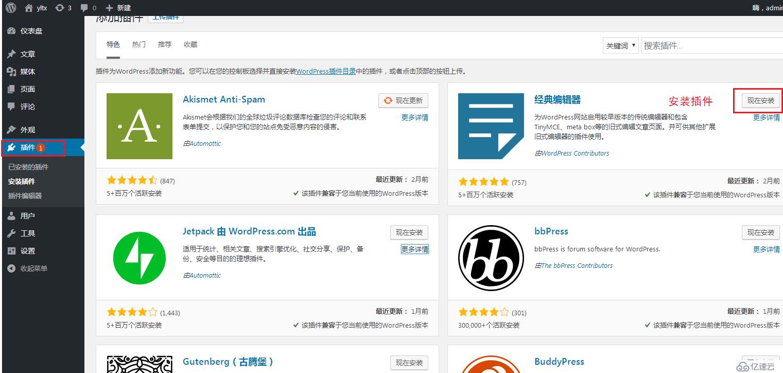Click 现在安装 for 经典编辑器

(x=761, y=100)
